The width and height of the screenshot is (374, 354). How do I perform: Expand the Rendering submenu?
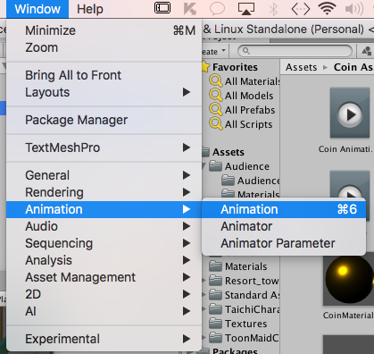(x=104, y=192)
